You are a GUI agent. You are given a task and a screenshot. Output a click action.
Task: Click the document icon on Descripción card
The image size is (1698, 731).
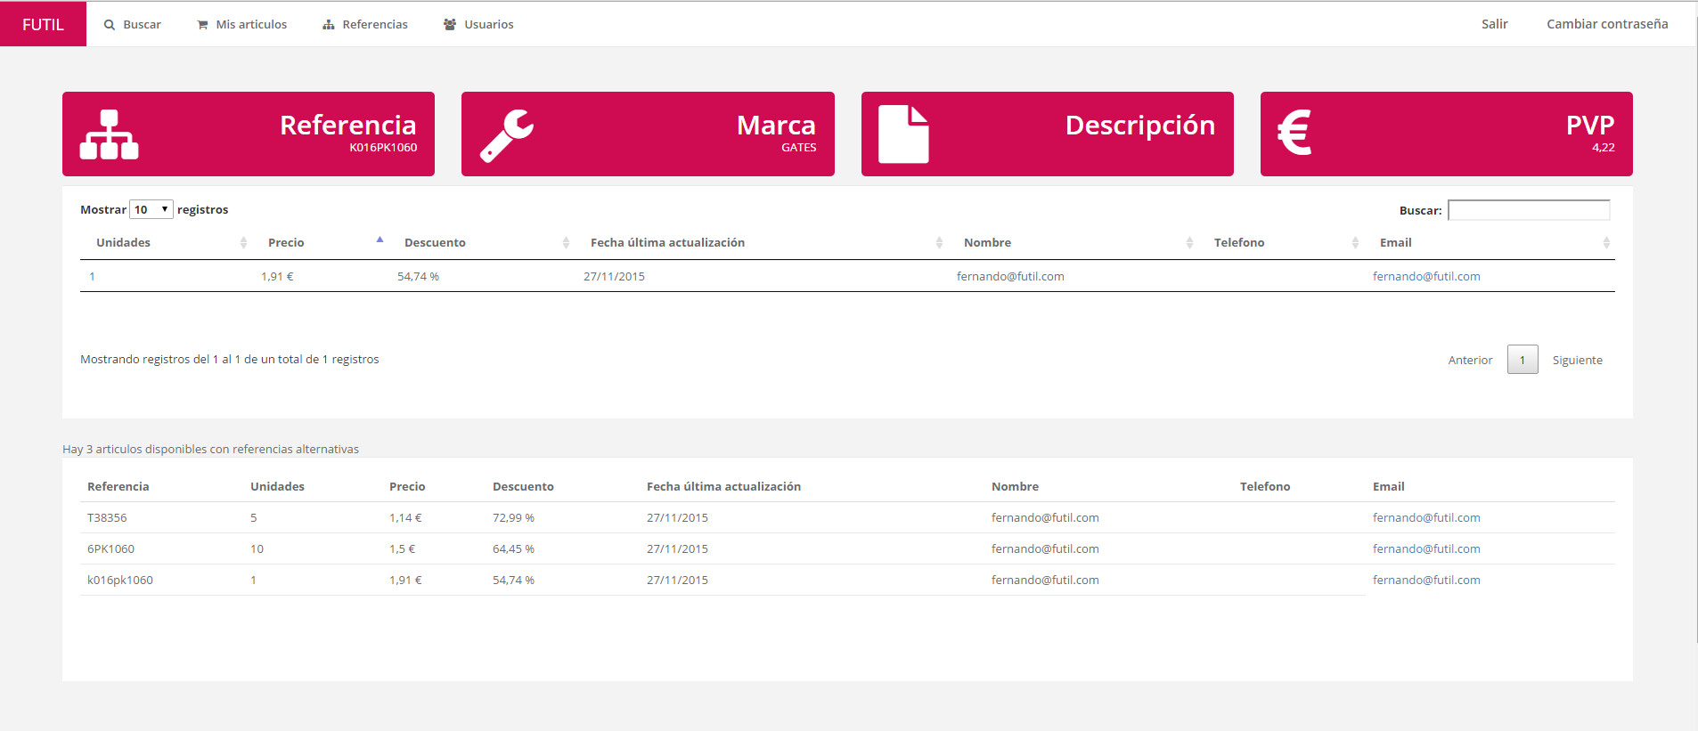pos(903,134)
